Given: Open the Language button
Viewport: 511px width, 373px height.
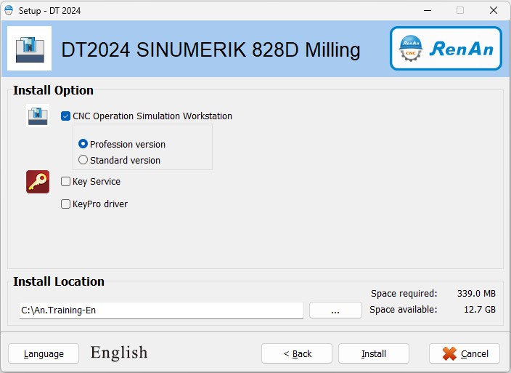Looking at the screenshot, I should (44, 353).
